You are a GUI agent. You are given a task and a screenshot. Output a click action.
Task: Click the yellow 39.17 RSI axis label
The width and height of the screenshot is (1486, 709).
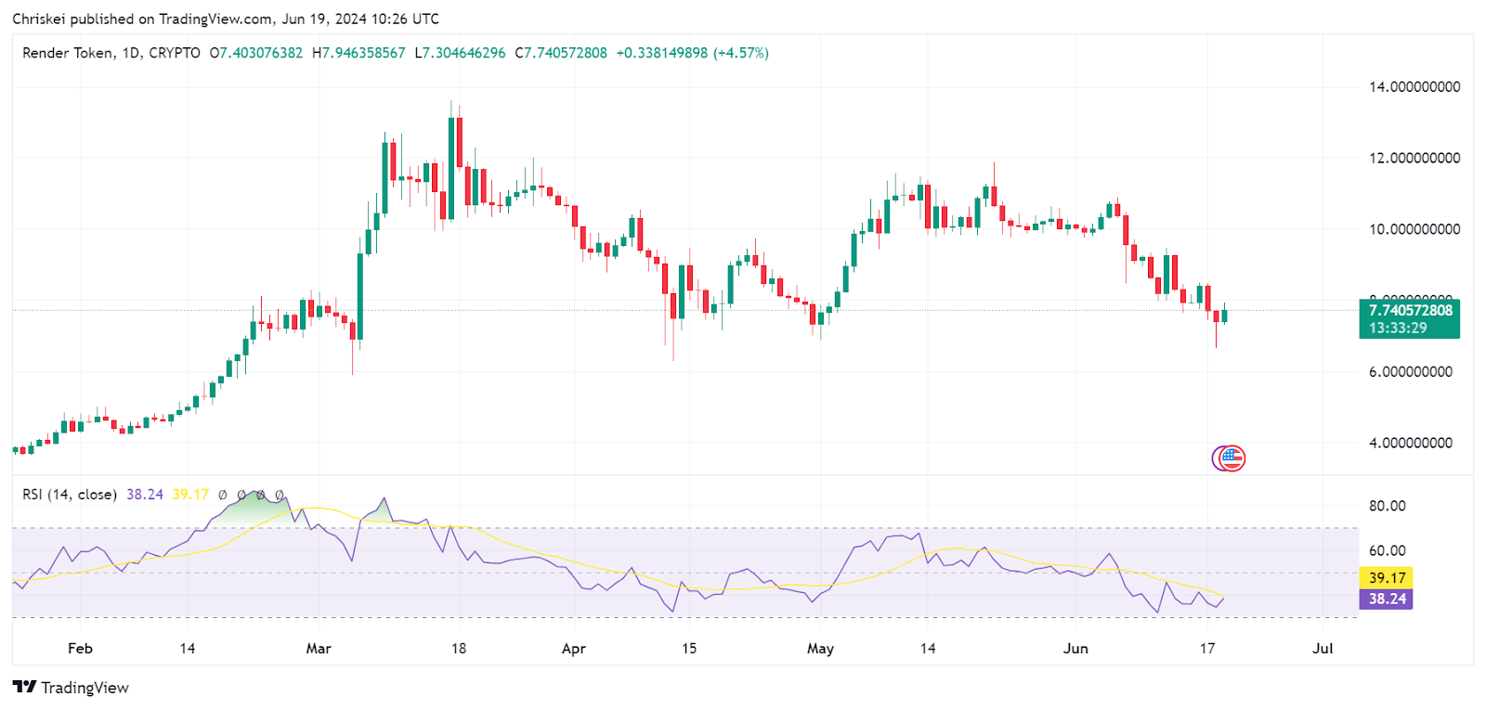(x=1386, y=577)
